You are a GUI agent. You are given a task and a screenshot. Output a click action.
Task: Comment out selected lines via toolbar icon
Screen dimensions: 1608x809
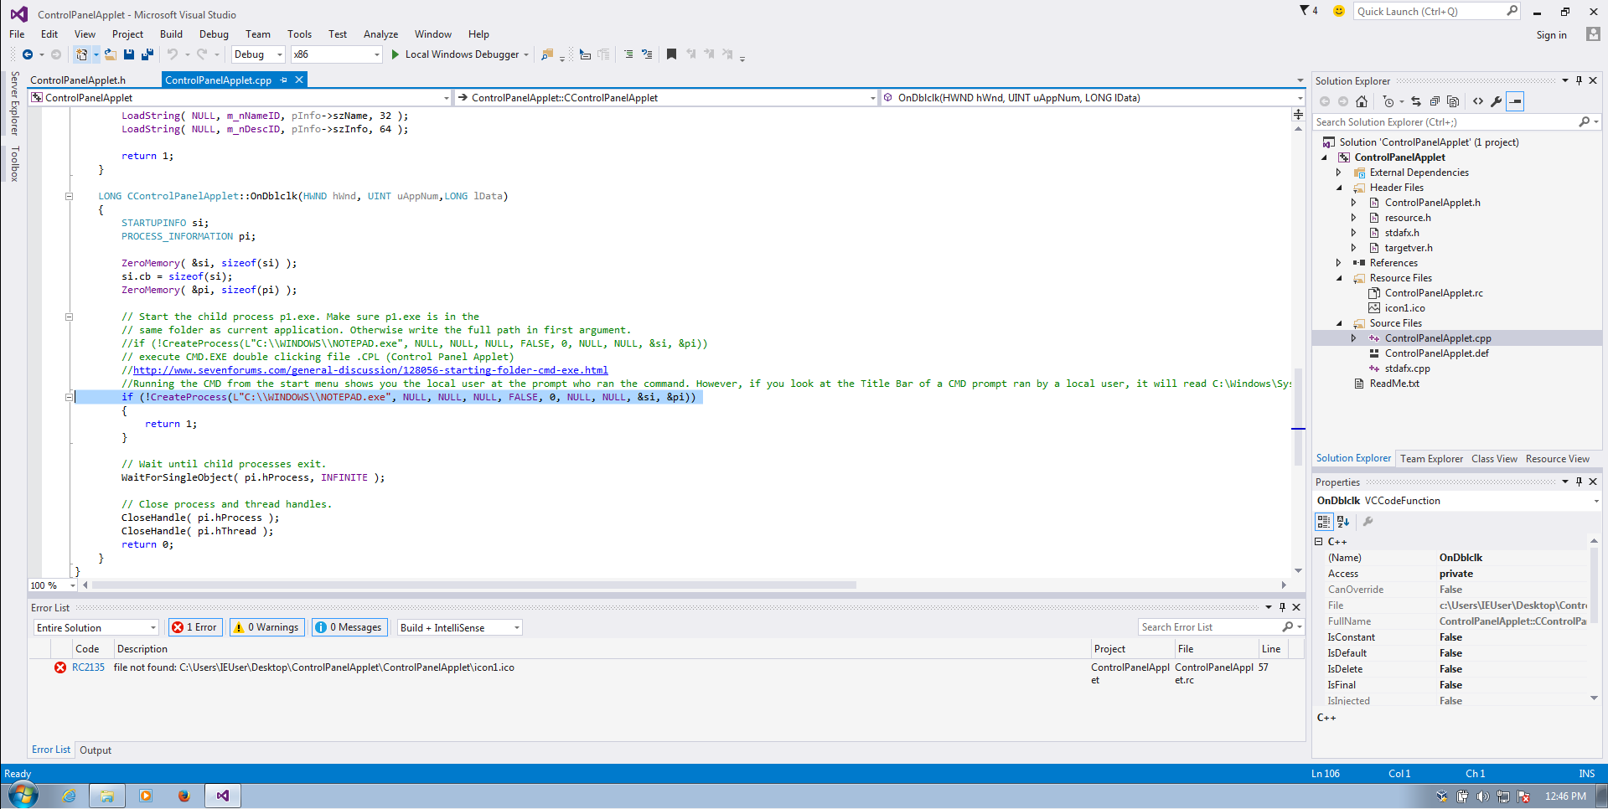point(629,54)
